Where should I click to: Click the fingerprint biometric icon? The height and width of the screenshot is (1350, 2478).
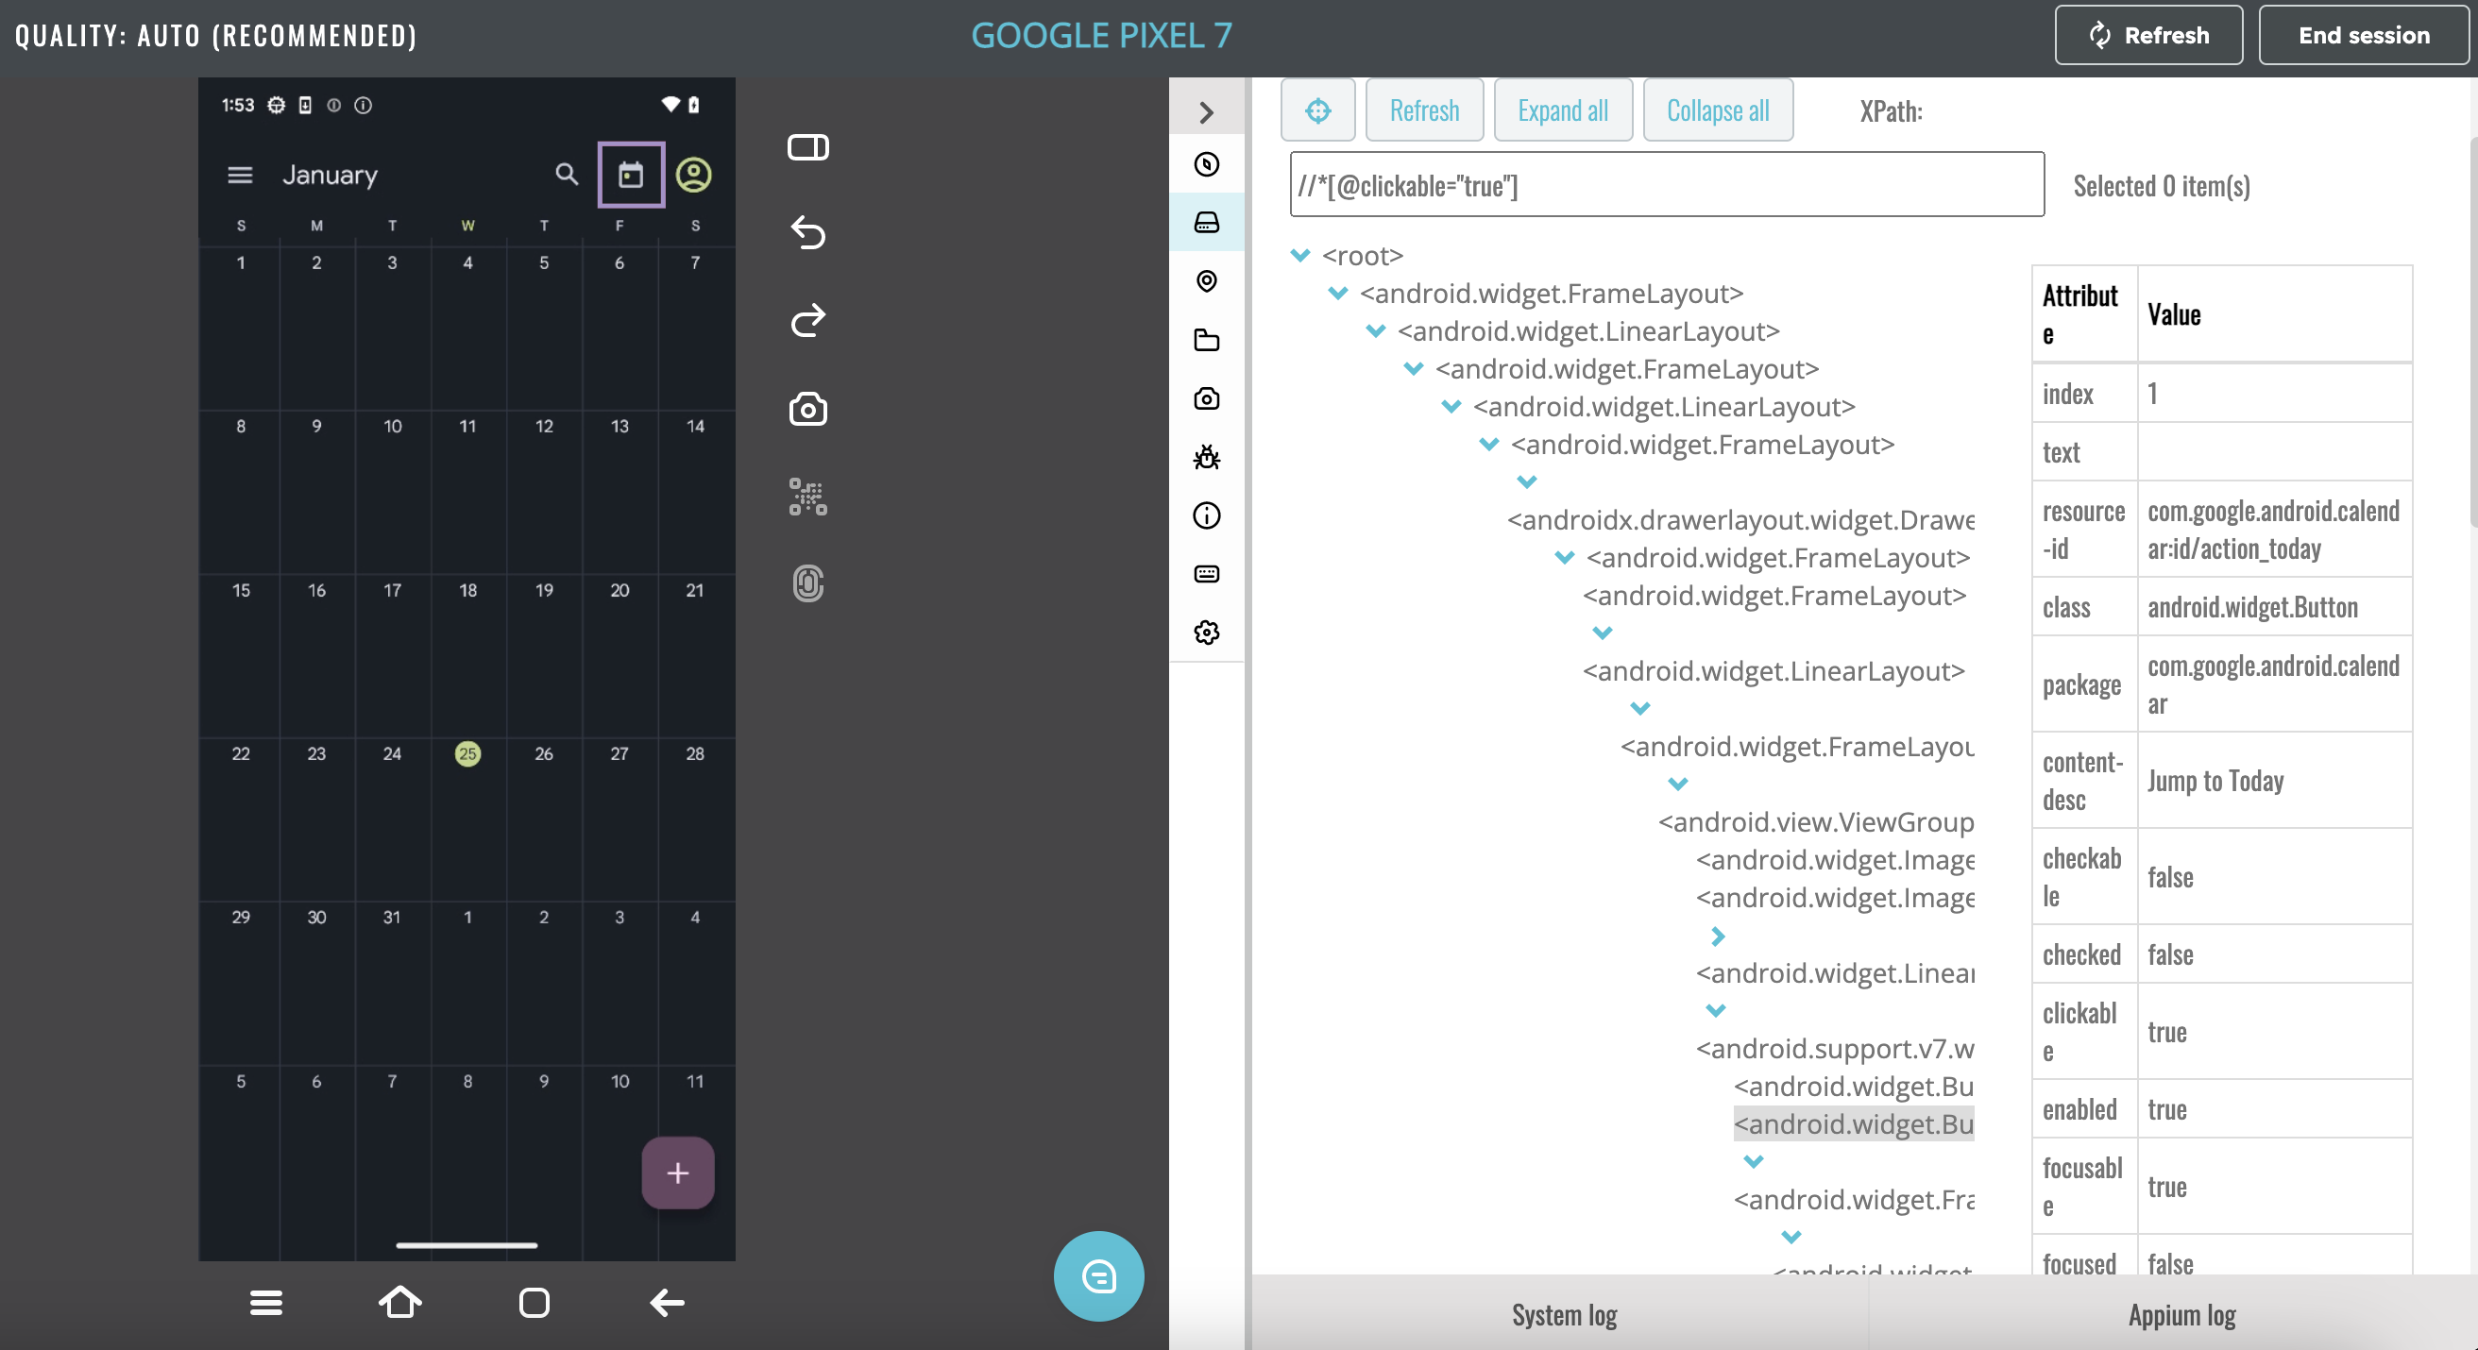pos(808,583)
